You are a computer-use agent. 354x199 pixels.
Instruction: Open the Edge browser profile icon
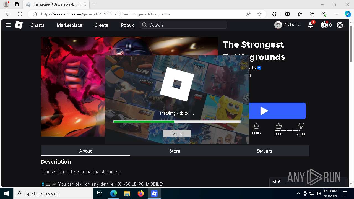pos(6,4)
